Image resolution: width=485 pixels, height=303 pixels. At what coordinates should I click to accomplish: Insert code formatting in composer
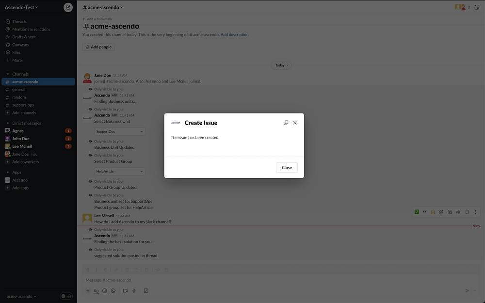point(158,270)
